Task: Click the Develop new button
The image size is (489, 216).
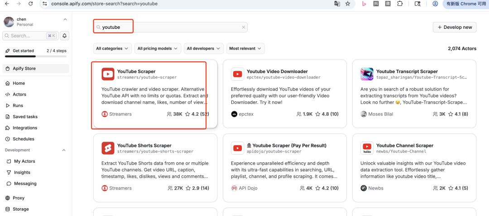Action: point(454,27)
